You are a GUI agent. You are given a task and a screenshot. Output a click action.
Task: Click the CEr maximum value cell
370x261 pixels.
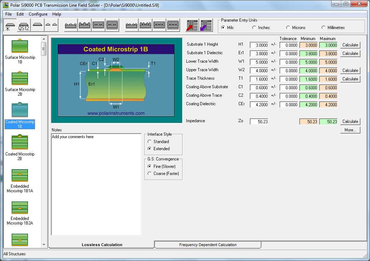coord(328,104)
